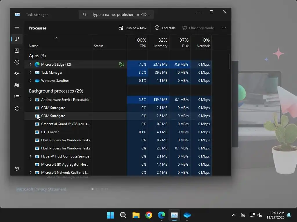Open the notifications bell in system tray
Viewport: 297px width, 222px height.
[289, 215]
